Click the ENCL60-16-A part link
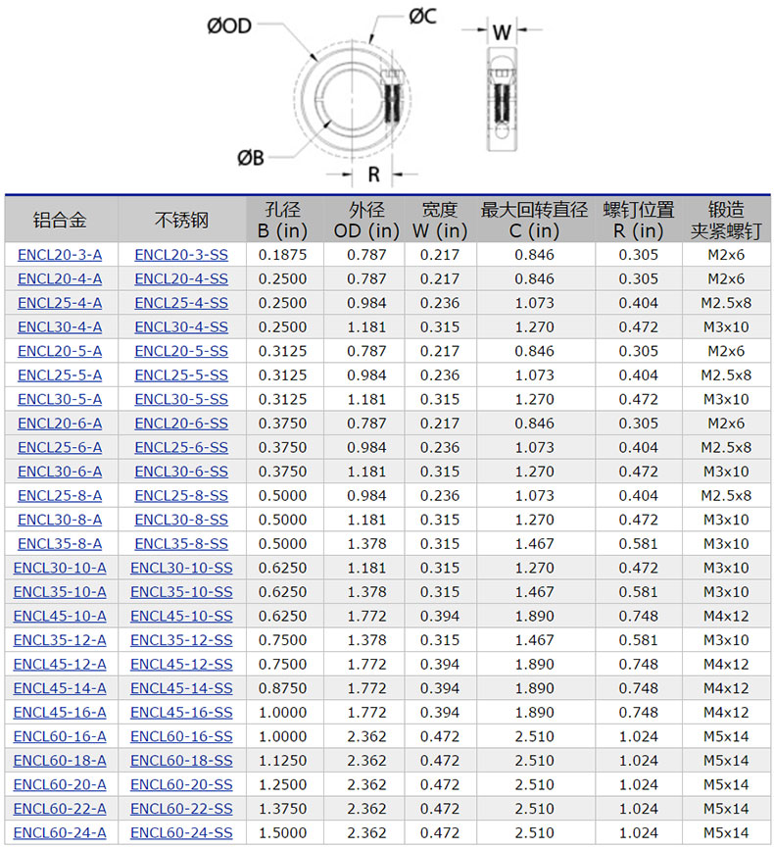The image size is (774, 849). click(60, 736)
